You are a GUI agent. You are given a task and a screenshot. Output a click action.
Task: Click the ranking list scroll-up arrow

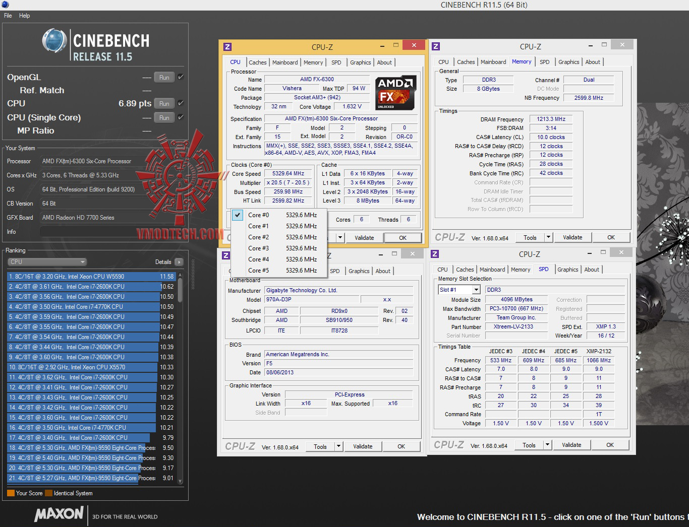click(x=180, y=276)
